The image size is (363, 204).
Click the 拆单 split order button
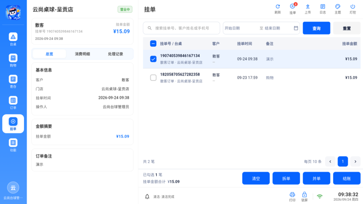click(x=286, y=178)
